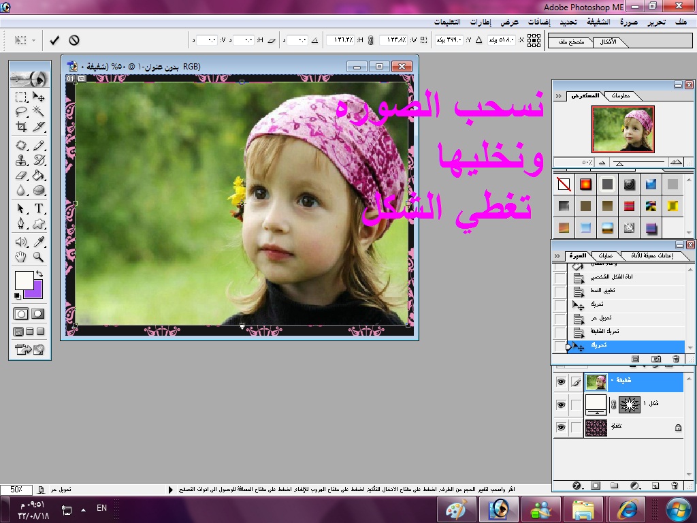Select the Clone Stamp tool
Viewport: 697px width, 523px height.
click(21, 160)
